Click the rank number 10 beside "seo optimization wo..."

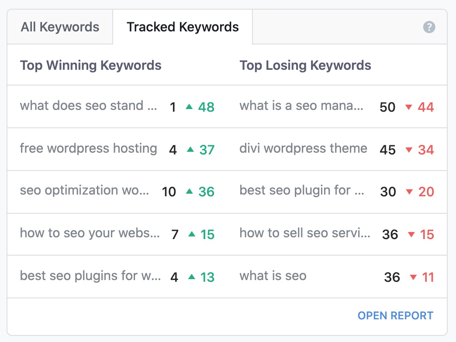[169, 192]
